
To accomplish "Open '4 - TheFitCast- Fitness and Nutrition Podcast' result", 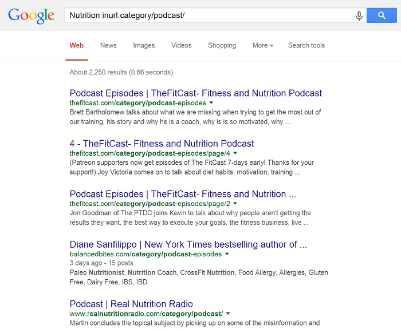I will click(162, 144).
